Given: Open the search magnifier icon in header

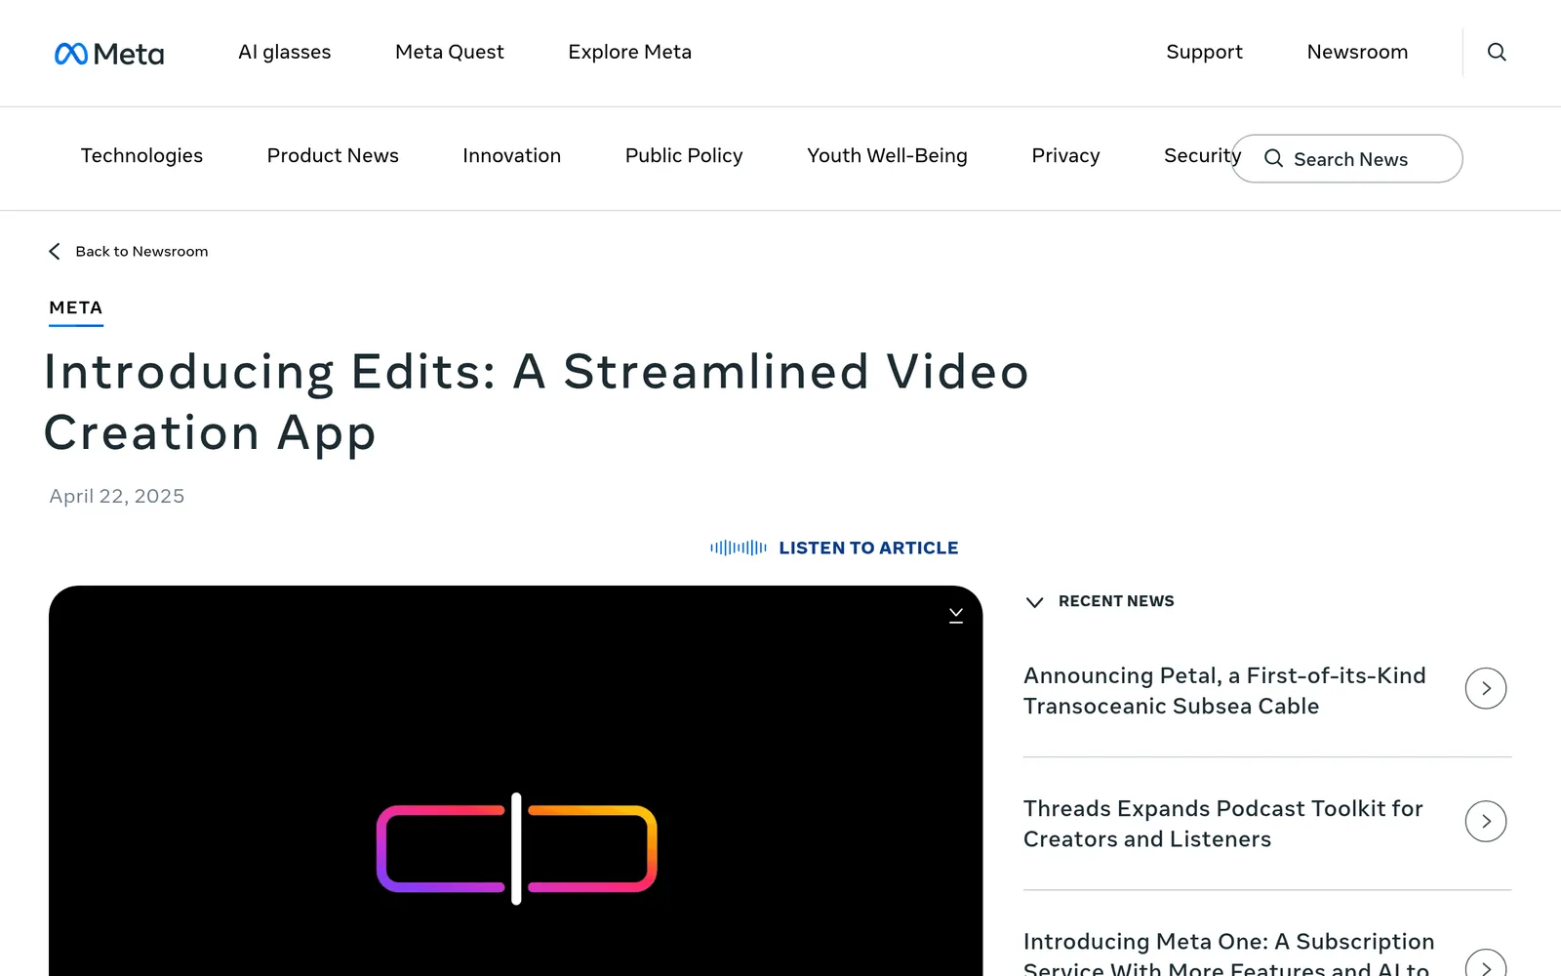Looking at the screenshot, I should click(1497, 52).
